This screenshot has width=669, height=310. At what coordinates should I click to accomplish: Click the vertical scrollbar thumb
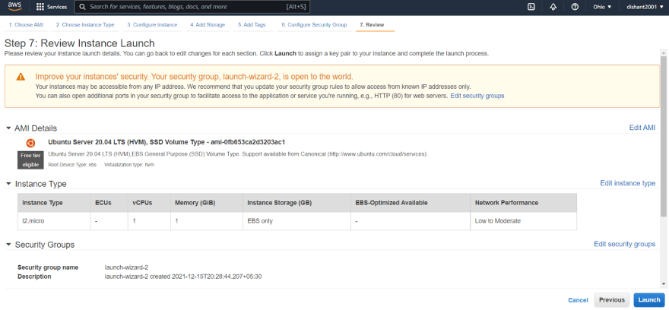click(664, 137)
